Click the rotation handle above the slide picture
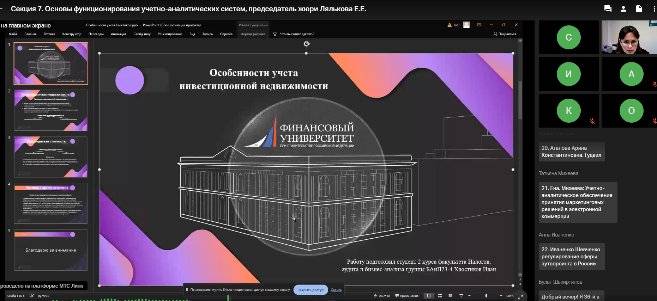Image resolution: width=657 pixels, height=301 pixels. click(307, 44)
